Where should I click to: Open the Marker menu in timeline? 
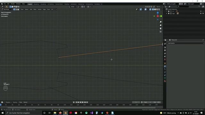[x=25, y=102]
